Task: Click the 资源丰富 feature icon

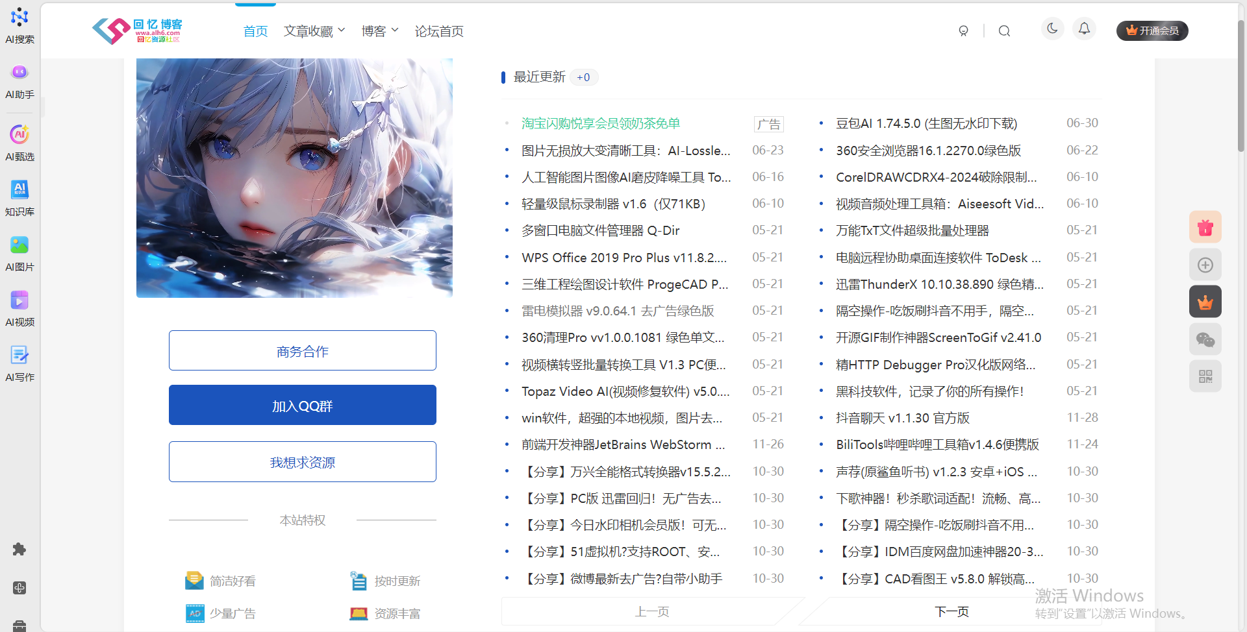Action: click(359, 613)
